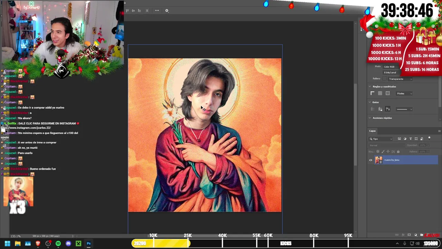Open Spotify from the taskbar

pyautogui.click(x=58, y=243)
